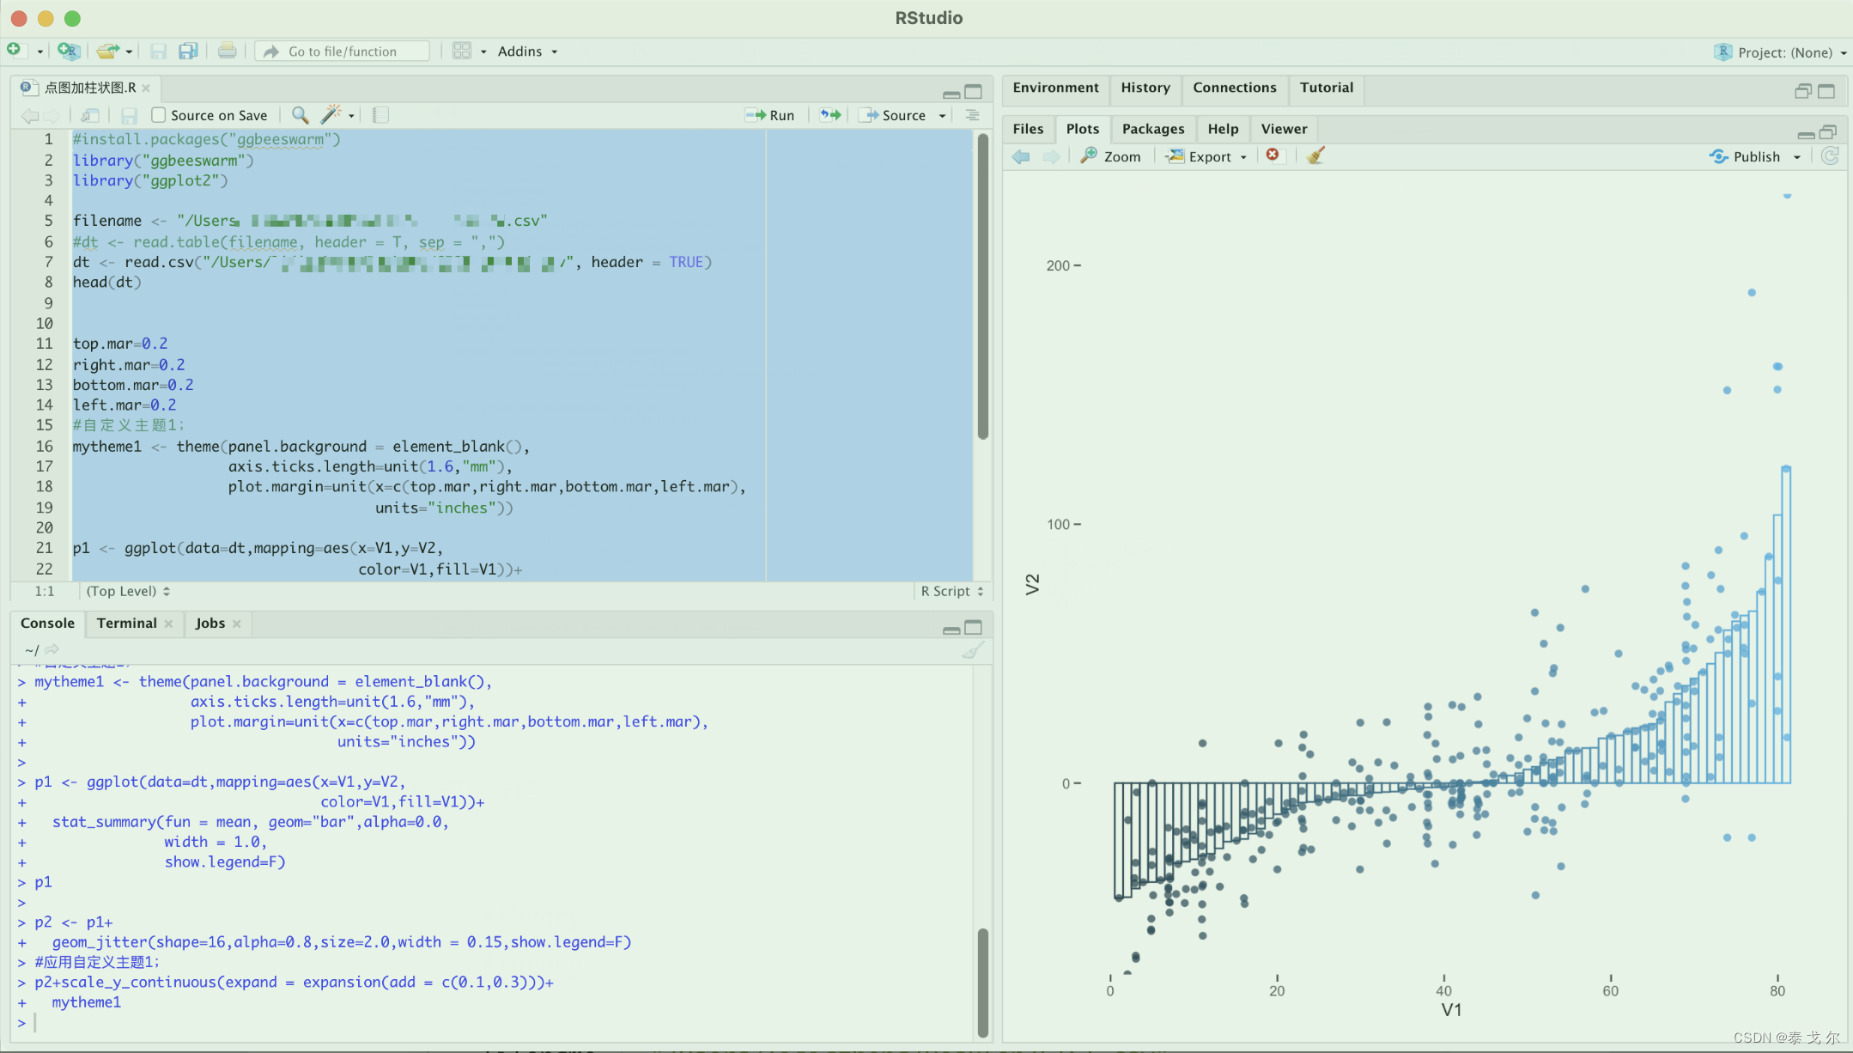1853x1053 pixels.
Task: Toggle Source on Save checkbox
Action: (x=159, y=115)
